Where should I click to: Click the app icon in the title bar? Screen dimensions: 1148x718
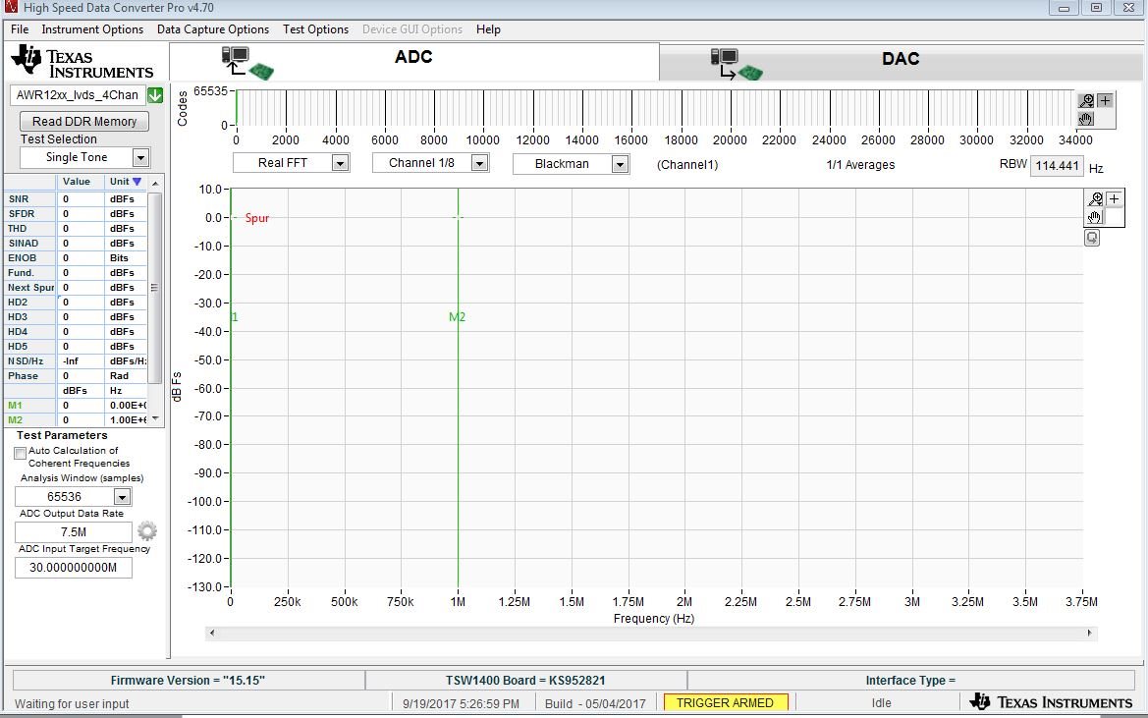(x=10, y=7)
